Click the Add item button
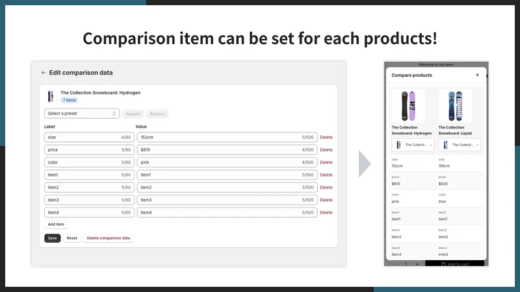Viewport: 520px width, 292px height. tap(56, 225)
